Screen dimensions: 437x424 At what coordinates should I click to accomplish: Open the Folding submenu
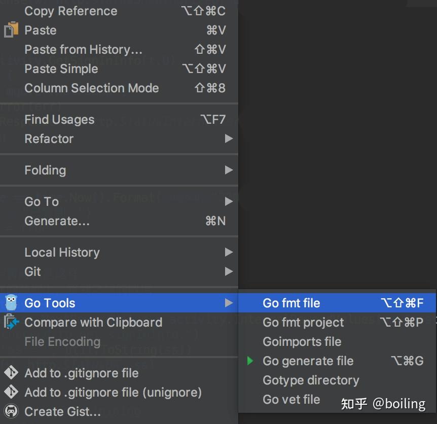click(x=45, y=170)
